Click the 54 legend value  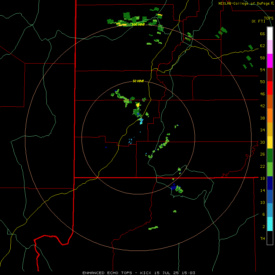click(x=262, y=70)
